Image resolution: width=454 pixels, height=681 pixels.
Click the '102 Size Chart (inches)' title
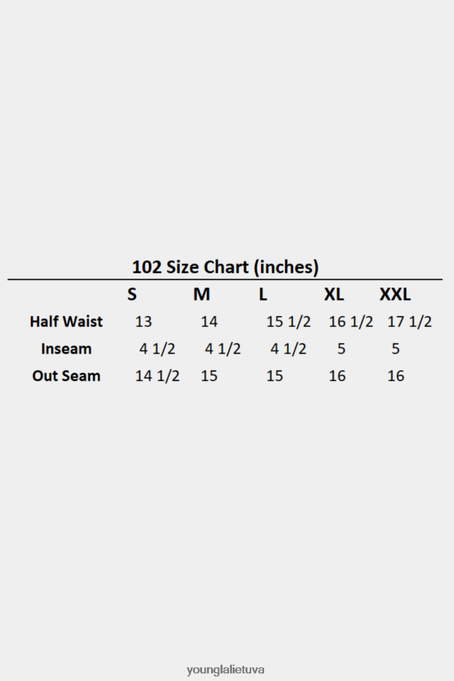(x=225, y=267)
